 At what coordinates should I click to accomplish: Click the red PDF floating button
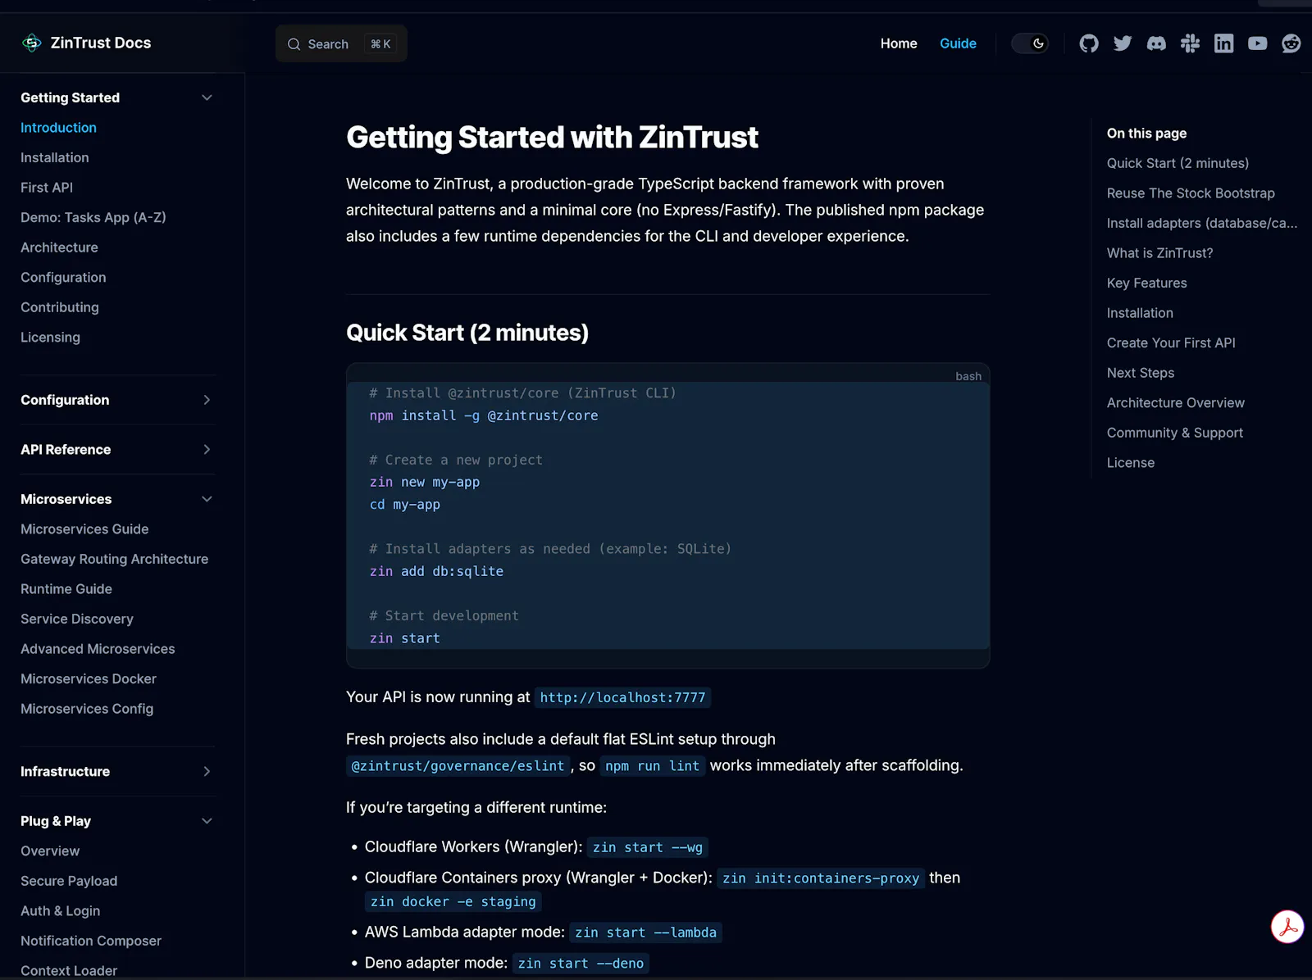tap(1287, 927)
